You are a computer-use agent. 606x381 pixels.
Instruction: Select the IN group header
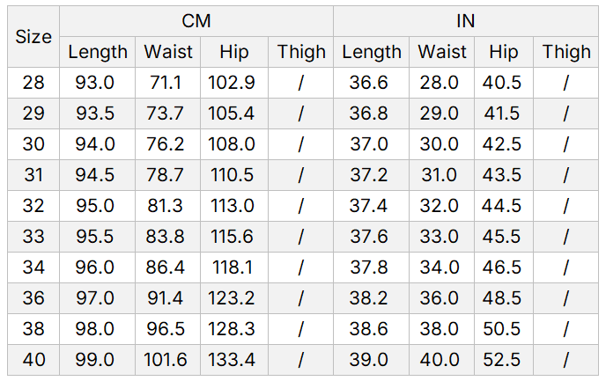coord(465,21)
